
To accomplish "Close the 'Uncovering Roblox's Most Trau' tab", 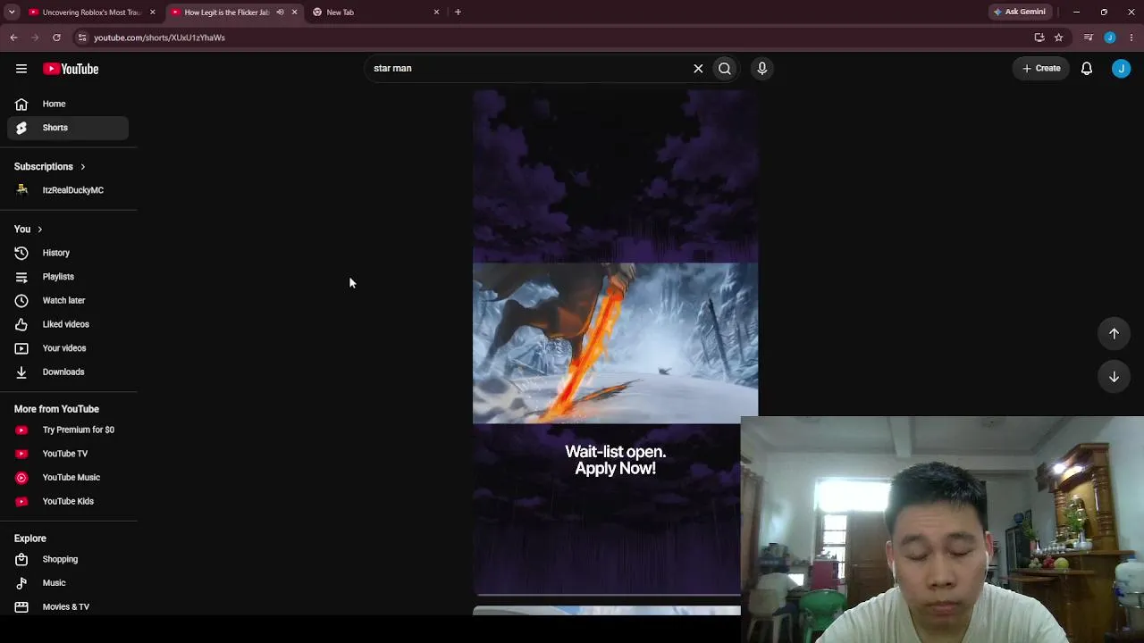I will (153, 13).
